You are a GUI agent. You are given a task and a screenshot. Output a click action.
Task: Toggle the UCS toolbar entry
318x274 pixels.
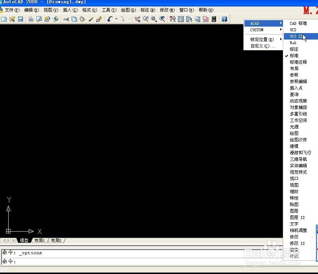coord(300,30)
